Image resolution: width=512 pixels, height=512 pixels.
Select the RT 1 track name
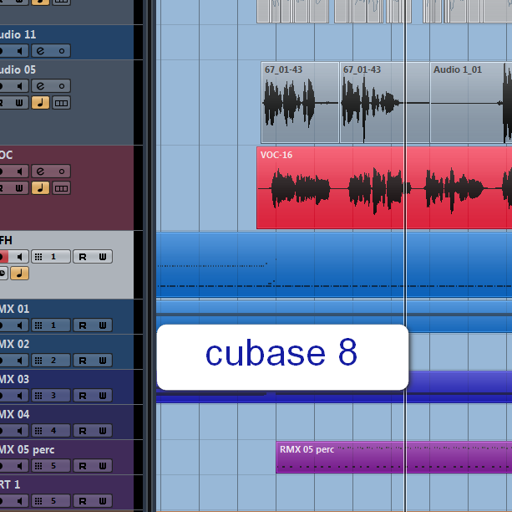tap(10, 484)
